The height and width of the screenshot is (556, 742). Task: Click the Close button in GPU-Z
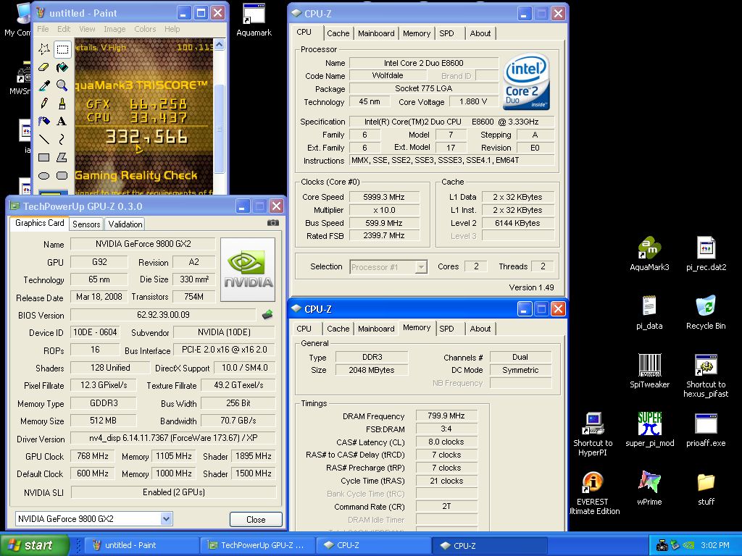[x=256, y=519]
